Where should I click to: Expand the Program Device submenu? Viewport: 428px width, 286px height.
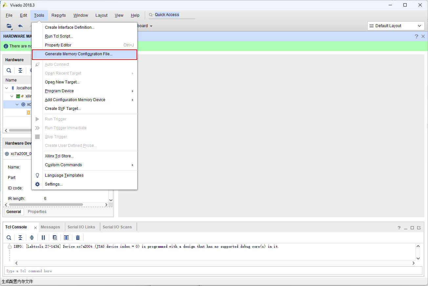(x=133, y=91)
